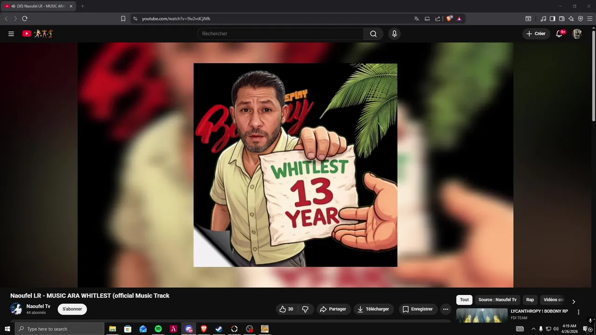Viewport: 596px width, 335px height.
Task: Select the Vidéos similaires chip
Action: tap(554, 300)
